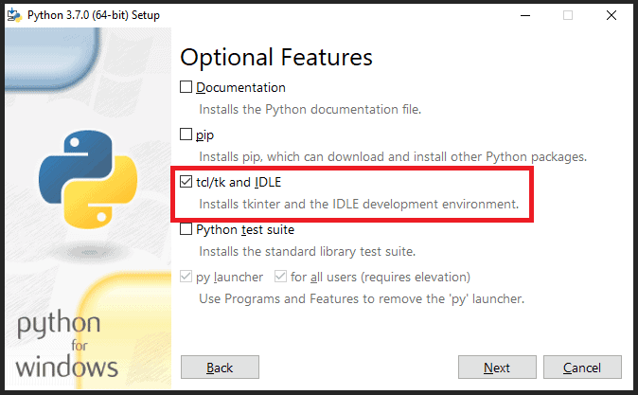638x395 pixels.
Task: Toggle the py launcher checkbox
Action: coord(186,277)
